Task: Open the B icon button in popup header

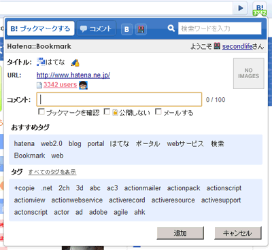Action: 126,29
